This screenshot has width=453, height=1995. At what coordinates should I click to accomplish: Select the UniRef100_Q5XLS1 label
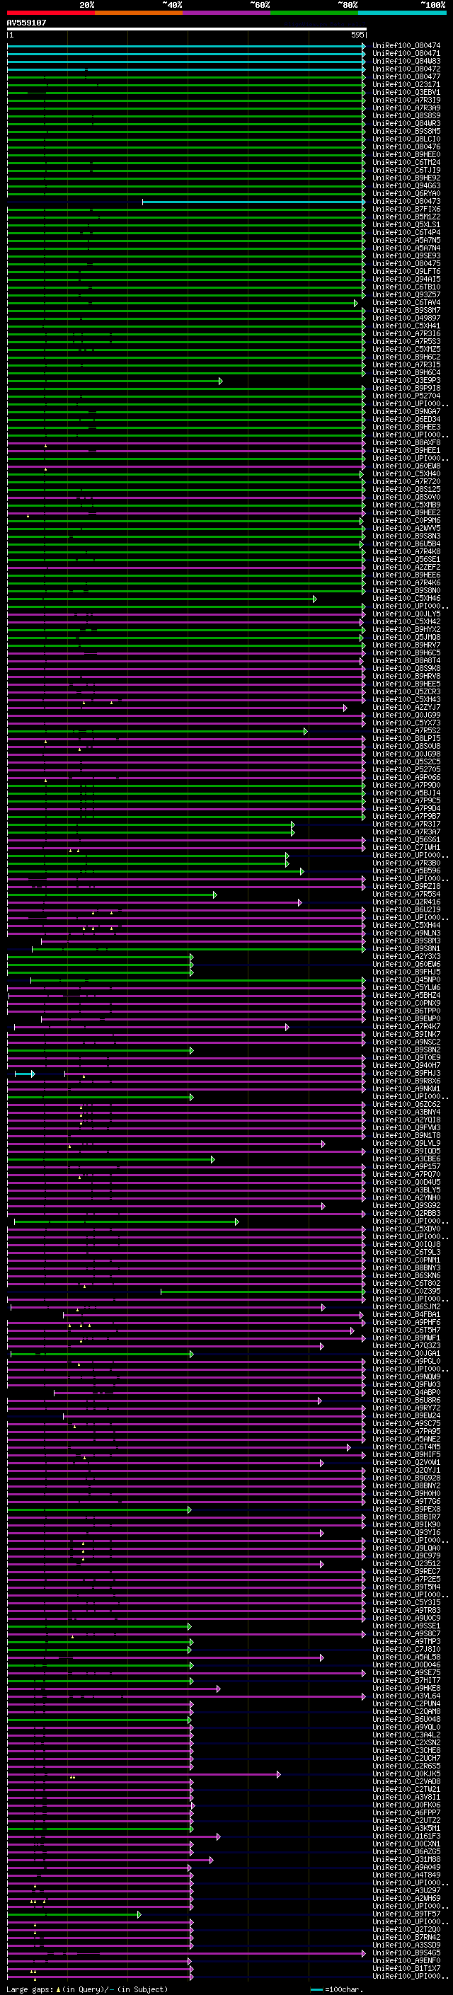coord(406,224)
